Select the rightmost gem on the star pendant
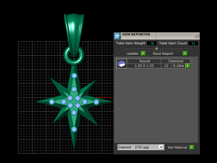The width and height of the screenshot is (217, 163). click(96, 102)
